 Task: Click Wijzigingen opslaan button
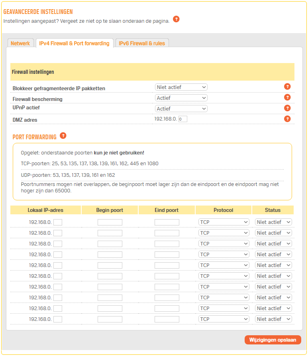pos(273,340)
